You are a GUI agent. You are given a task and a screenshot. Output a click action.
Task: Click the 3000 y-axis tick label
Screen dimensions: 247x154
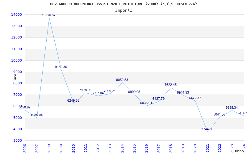(17, 141)
